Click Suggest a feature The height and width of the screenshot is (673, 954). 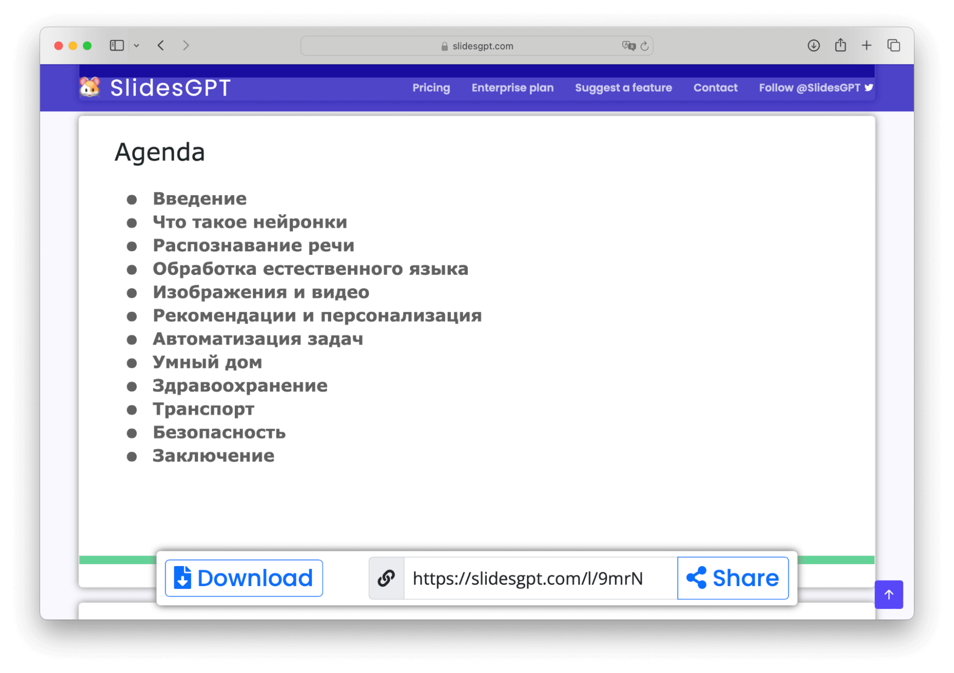point(623,88)
